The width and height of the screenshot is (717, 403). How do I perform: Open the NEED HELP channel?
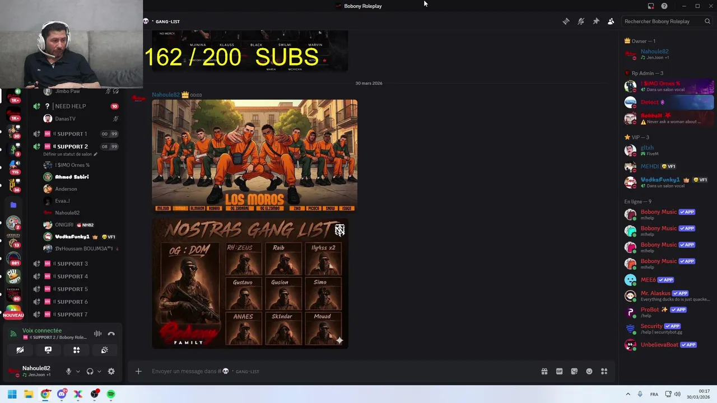[76, 106]
